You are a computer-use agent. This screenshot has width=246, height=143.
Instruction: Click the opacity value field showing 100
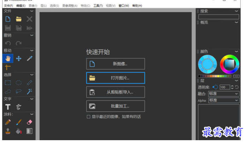225,87
